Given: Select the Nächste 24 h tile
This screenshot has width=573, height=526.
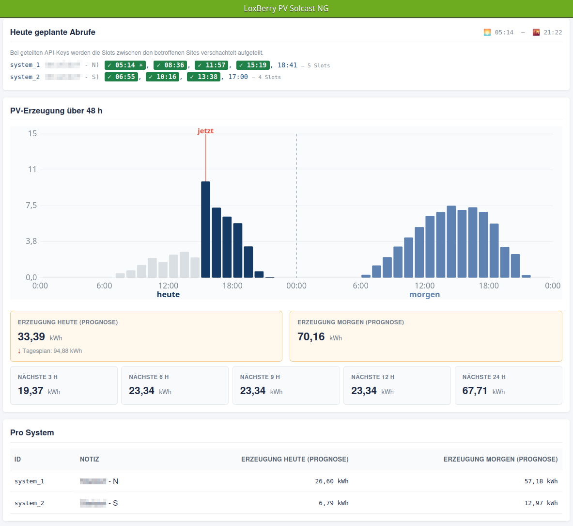Looking at the screenshot, I should tap(508, 385).
